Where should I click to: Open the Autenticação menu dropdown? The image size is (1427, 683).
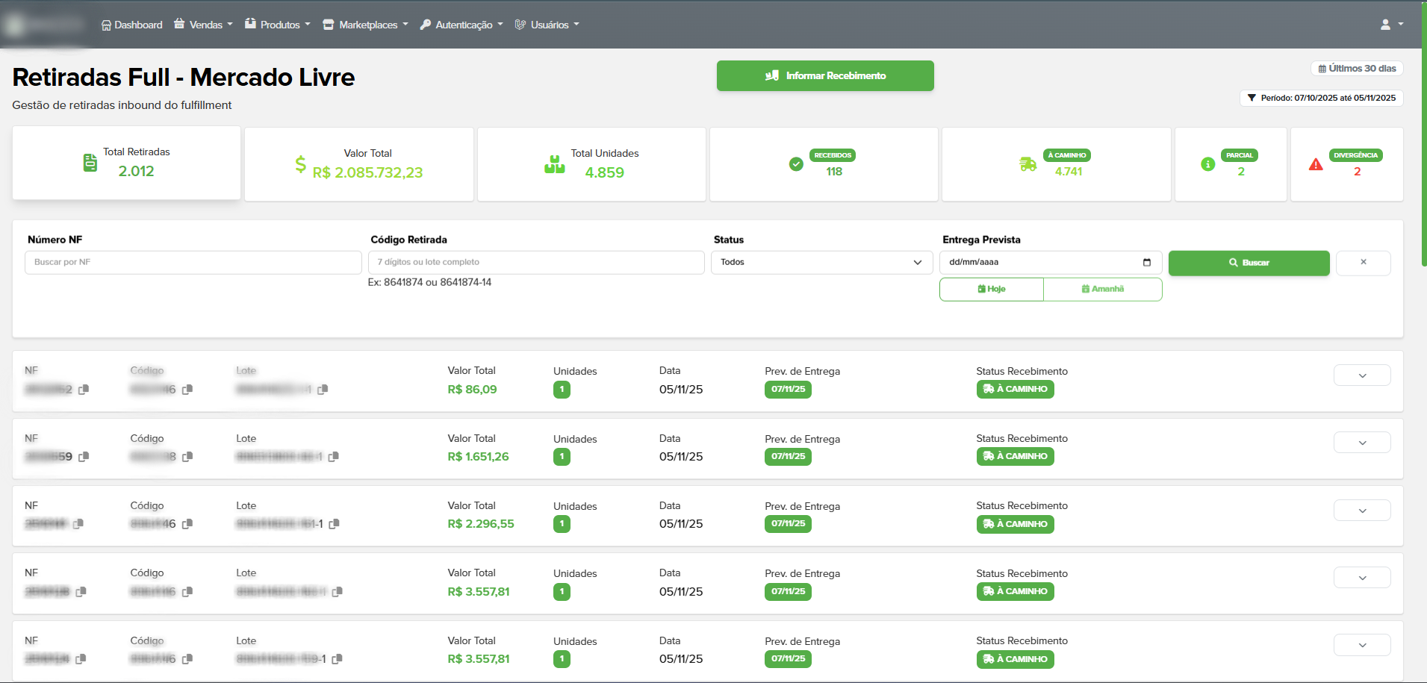pos(461,24)
